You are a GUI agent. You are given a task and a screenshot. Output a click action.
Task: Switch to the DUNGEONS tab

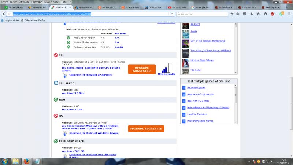coord(155,7)
